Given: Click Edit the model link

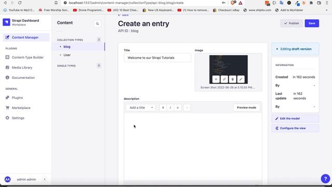Looking at the screenshot, I should (x=295, y=118).
